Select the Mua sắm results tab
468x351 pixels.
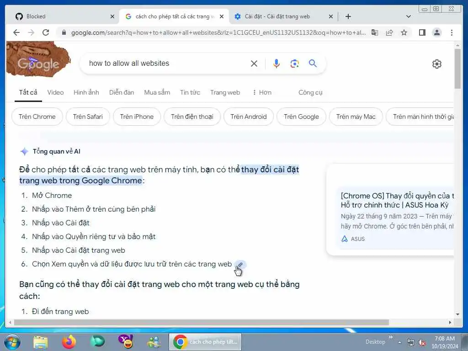(157, 92)
